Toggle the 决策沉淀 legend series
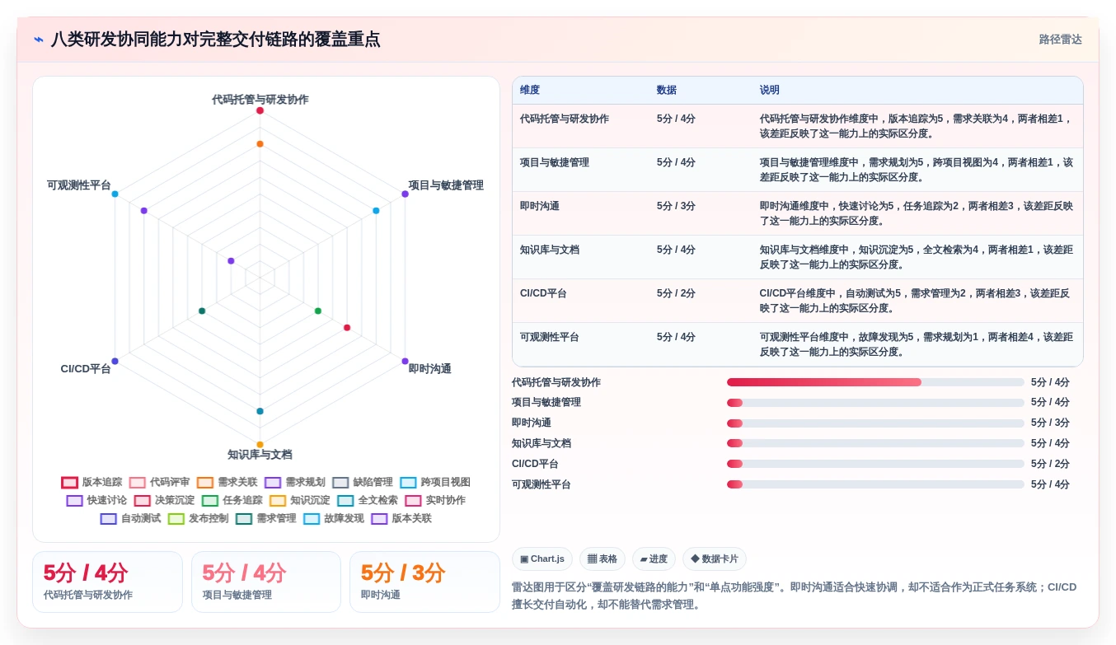Image resolution: width=1116 pixels, height=645 pixels. coord(165,501)
